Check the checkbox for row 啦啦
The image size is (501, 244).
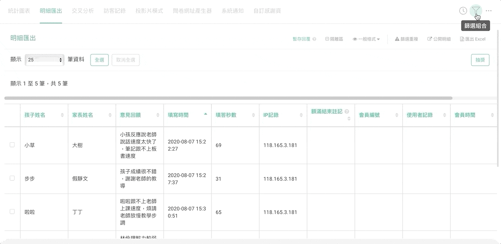[12, 212]
